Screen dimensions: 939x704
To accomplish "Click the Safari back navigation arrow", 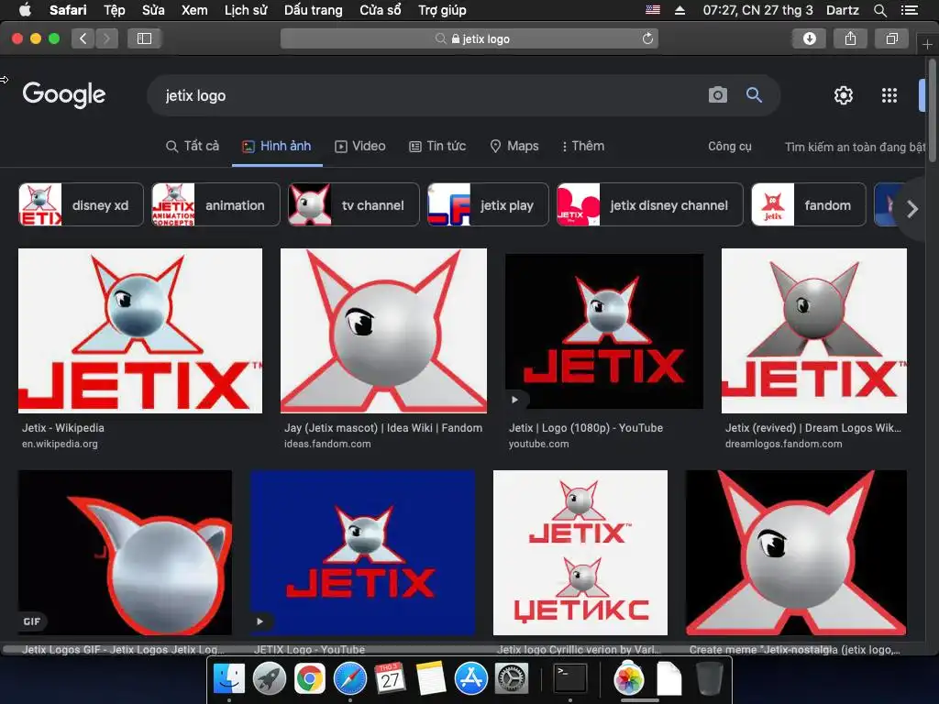I will [83, 38].
